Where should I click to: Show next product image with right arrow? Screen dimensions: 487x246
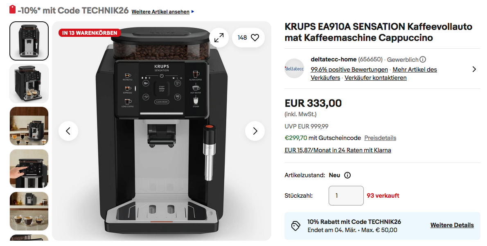[x=255, y=131]
